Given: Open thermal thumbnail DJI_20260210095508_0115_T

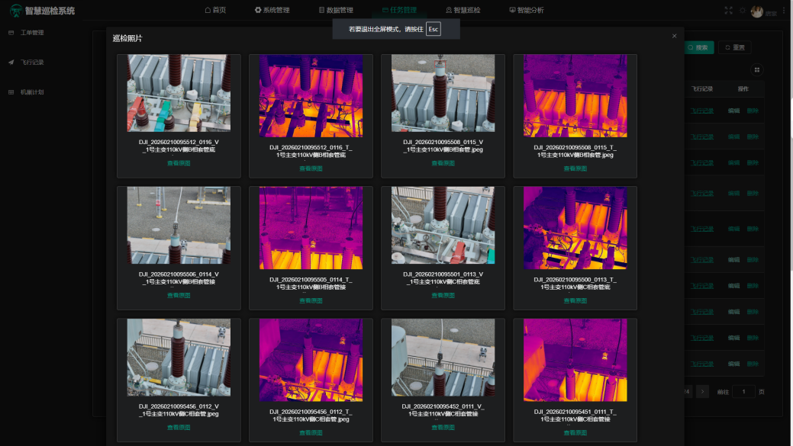Looking at the screenshot, I should (x=575, y=95).
